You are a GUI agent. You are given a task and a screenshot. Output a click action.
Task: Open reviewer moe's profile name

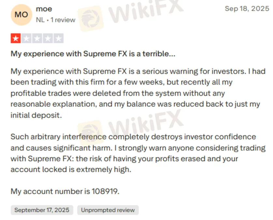point(44,9)
